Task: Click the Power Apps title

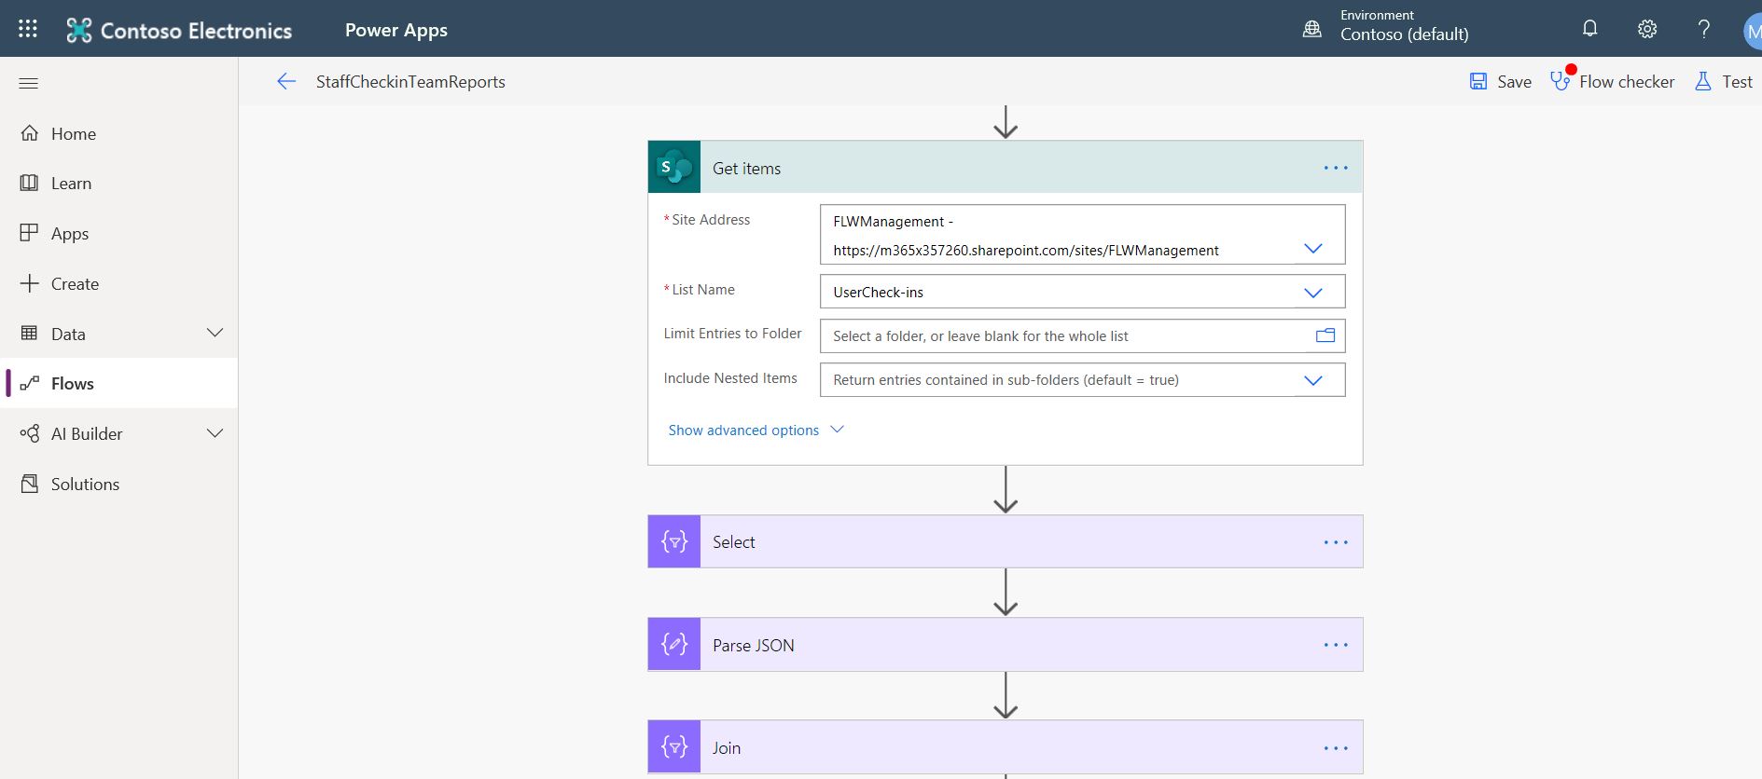Action: [396, 30]
